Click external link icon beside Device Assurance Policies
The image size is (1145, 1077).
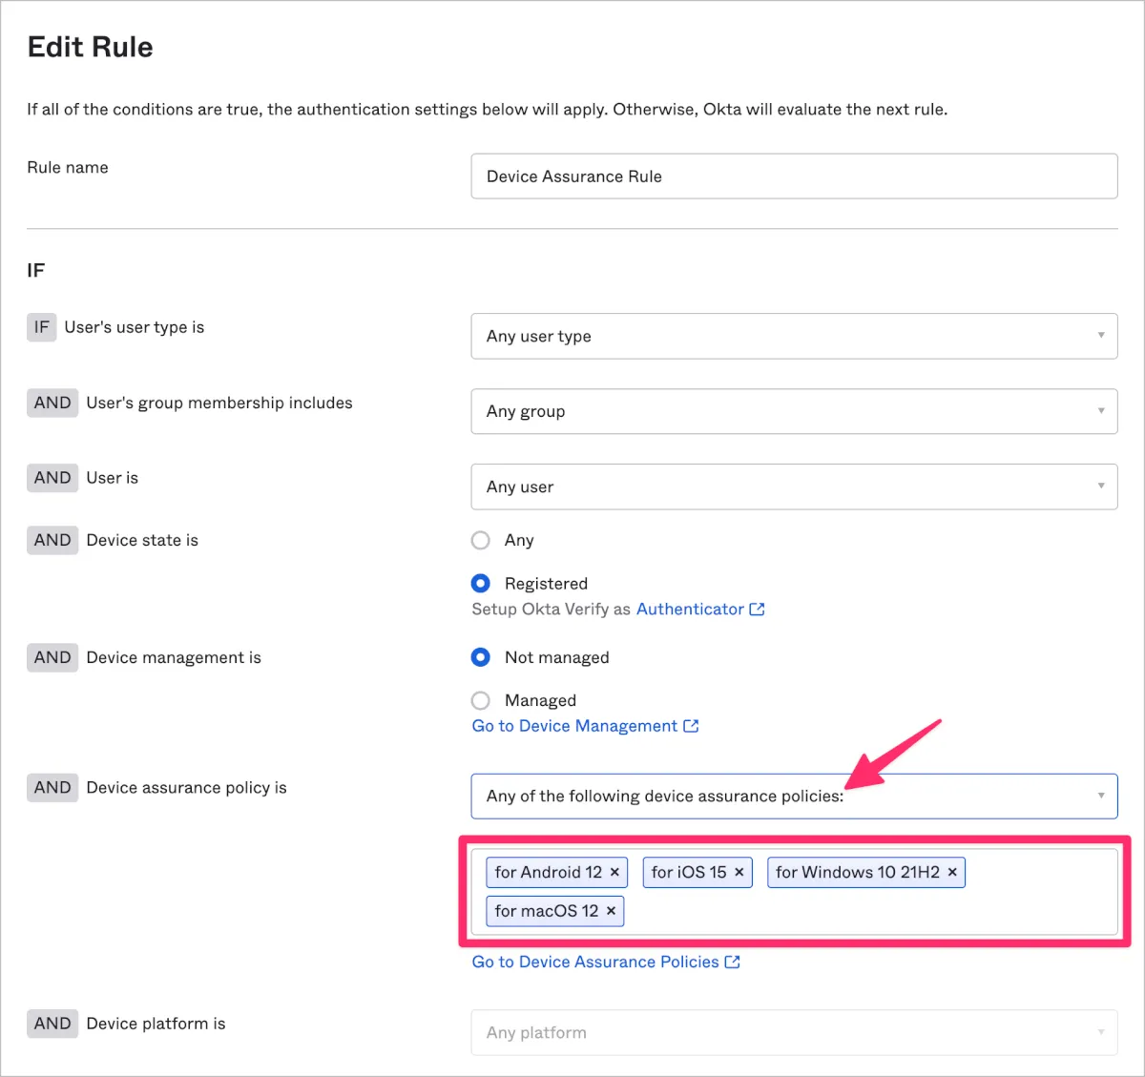click(x=733, y=962)
